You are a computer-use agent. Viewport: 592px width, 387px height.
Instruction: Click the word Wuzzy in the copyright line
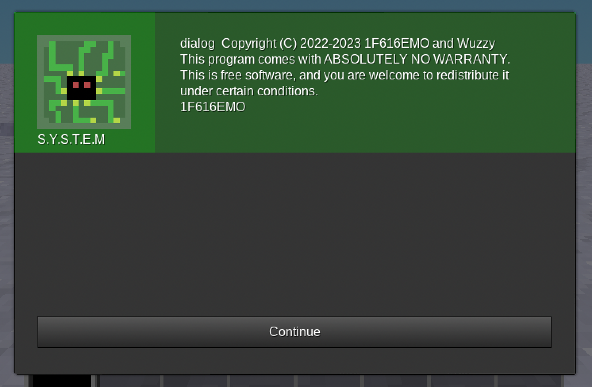(476, 43)
